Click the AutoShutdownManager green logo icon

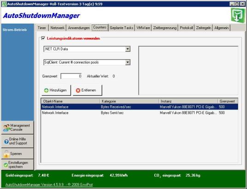pos(238,16)
